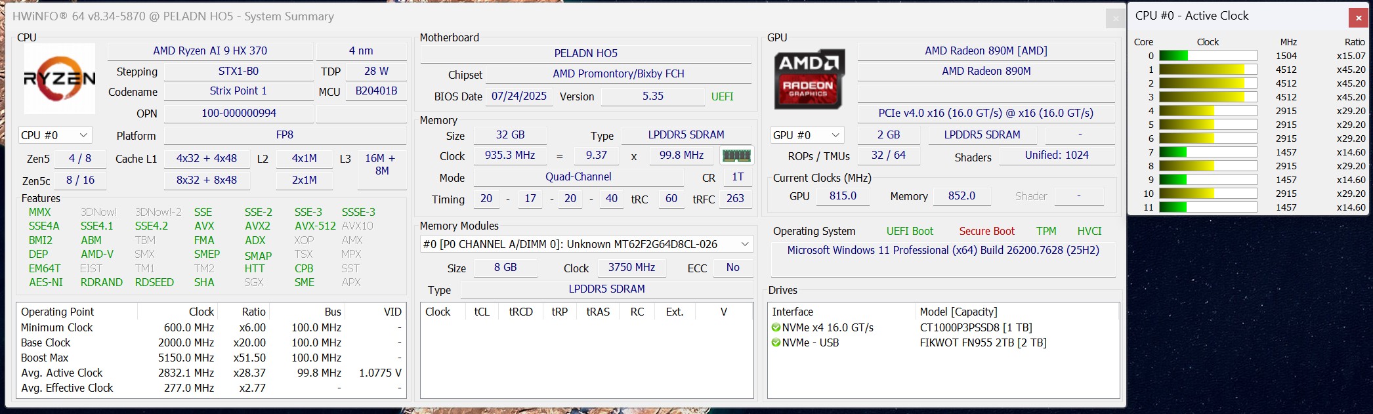Close the System Summary window
Screen dimensions: 1373x414
[1115, 18]
